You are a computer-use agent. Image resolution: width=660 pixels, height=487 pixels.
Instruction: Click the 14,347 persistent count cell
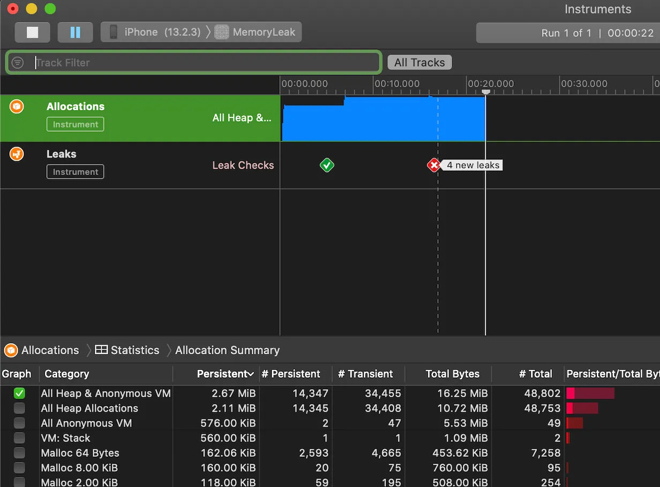click(310, 393)
